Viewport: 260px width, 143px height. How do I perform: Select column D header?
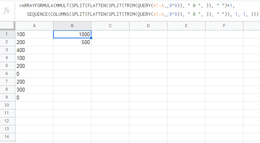tap(148, 26)
